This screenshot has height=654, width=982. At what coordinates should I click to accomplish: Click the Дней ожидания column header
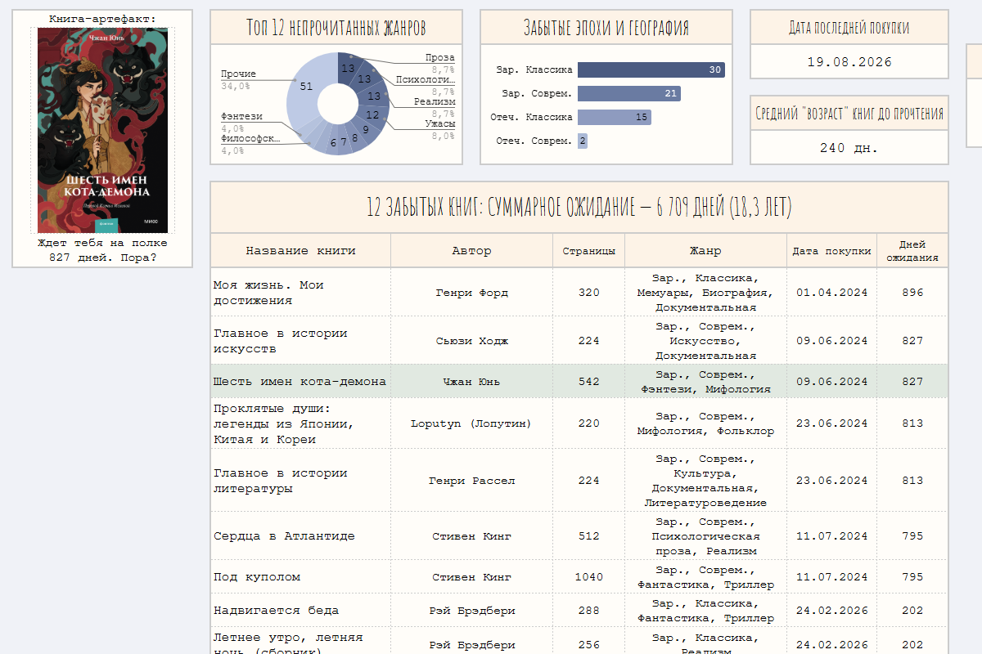[912, 251]
